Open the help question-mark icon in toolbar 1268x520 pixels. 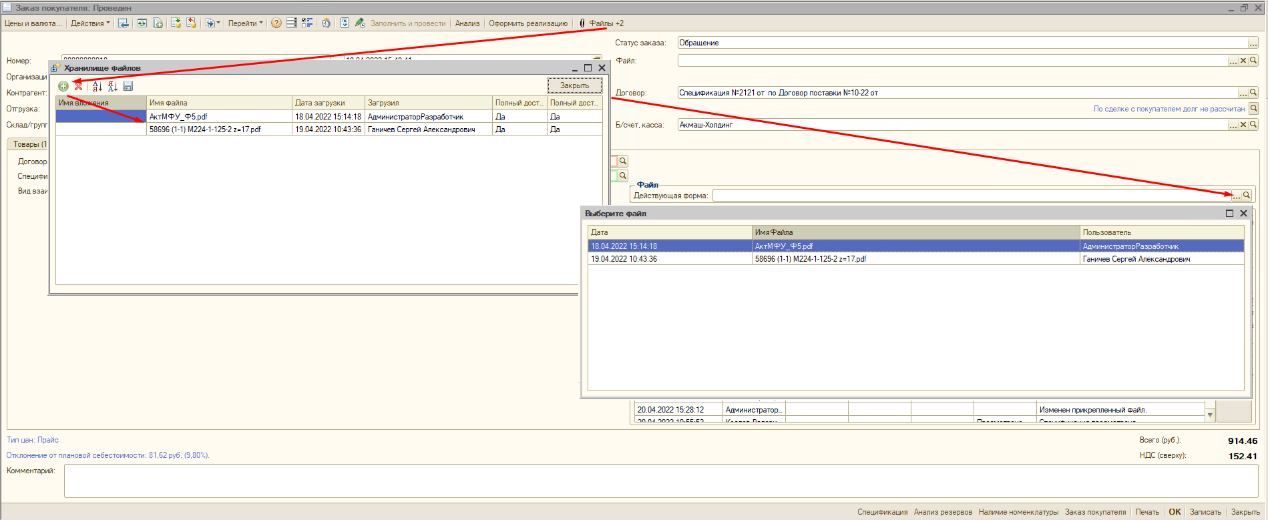point(276,23)
